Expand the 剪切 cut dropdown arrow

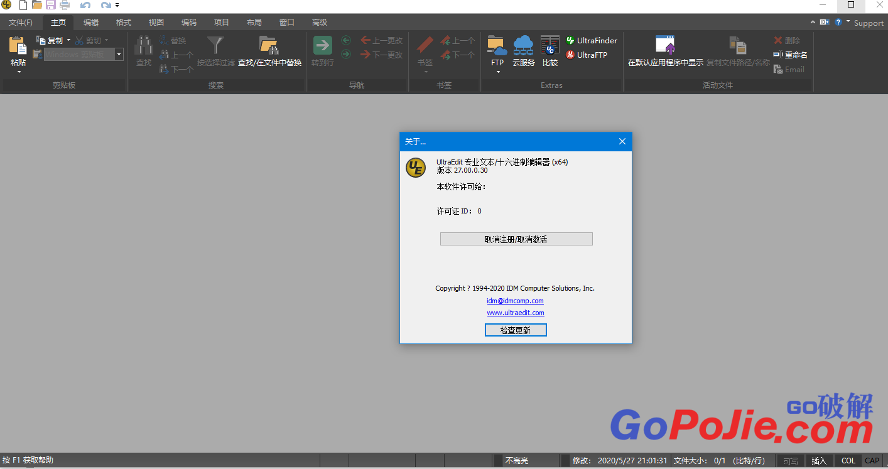106,40
